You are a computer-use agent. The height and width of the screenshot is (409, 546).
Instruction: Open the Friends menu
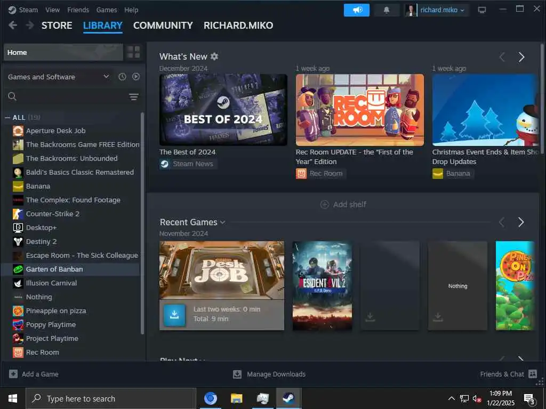click(x=78, y=10)
